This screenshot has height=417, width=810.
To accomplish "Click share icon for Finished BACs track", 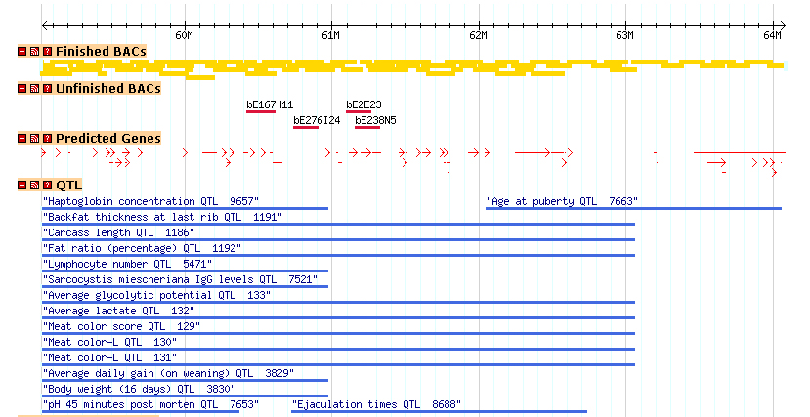I will click(x=34, y=51).
